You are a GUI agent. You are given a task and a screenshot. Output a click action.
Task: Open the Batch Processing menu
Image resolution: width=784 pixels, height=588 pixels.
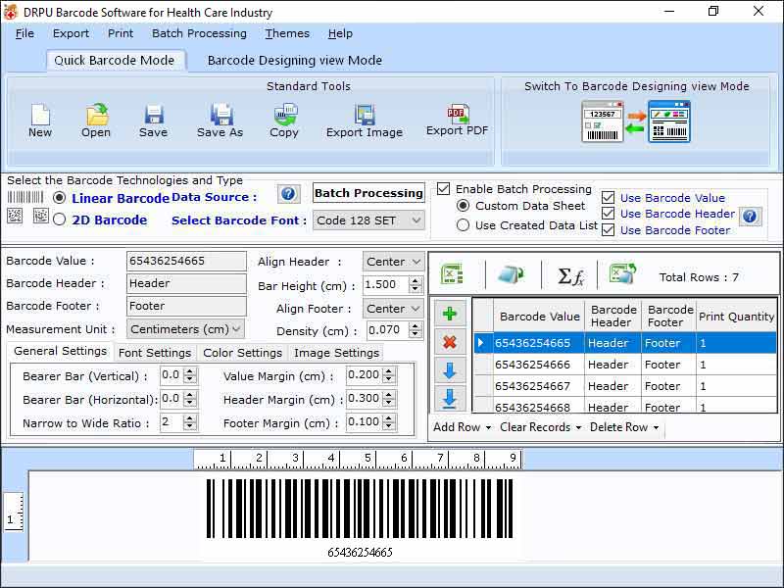(x=199, y=33)
